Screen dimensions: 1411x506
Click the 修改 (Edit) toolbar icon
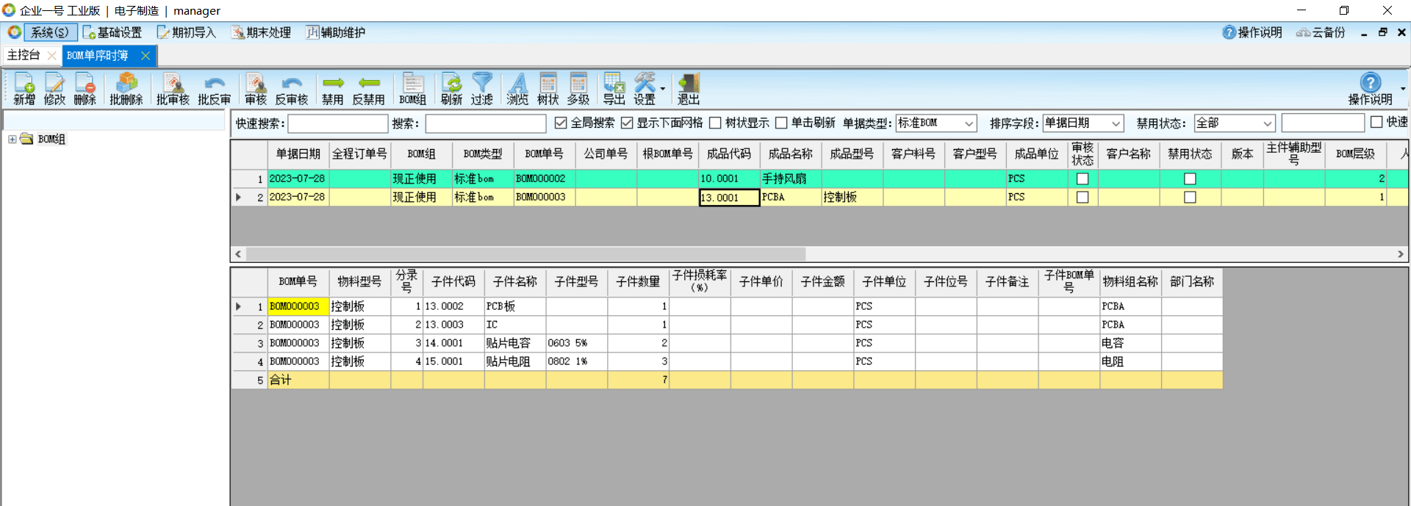point(54,89)
